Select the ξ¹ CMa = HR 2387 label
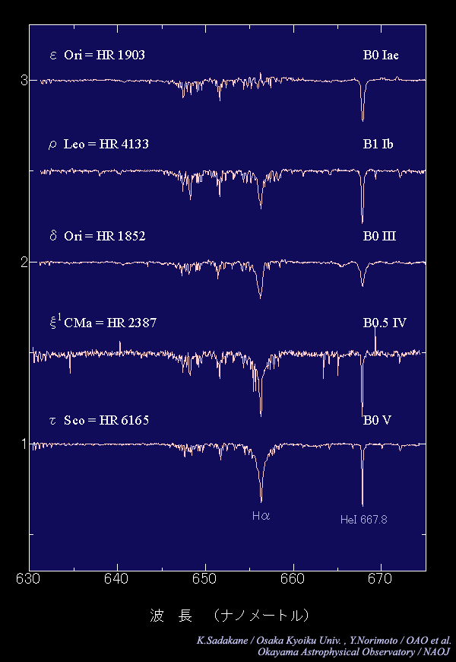The image size is (456, 662). [103, 322]
